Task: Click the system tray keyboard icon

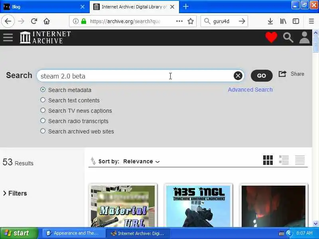Action: click(x=282, y=233)
